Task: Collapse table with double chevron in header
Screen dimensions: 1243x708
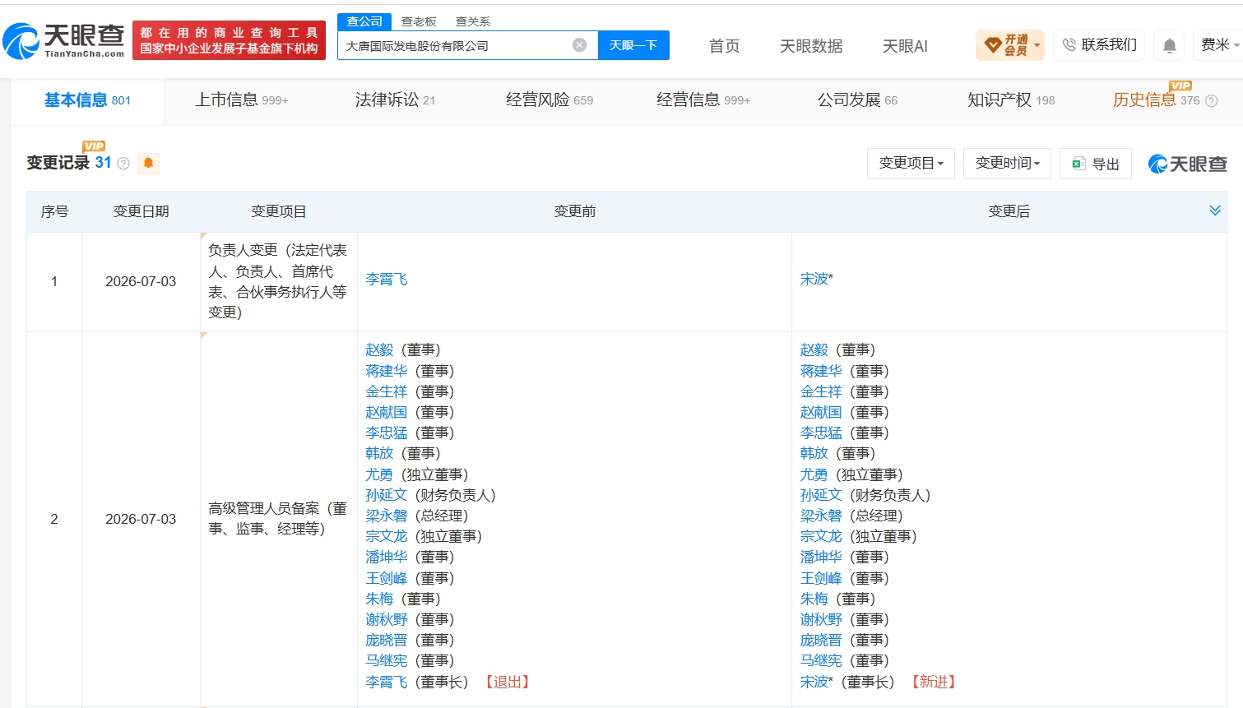Action: pyautogui.click(x=1214, y=211)
